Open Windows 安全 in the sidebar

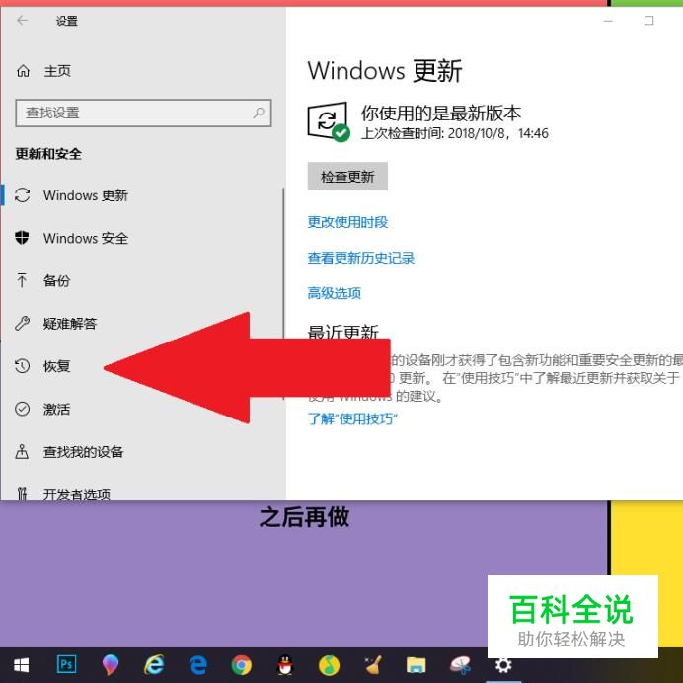click(85, 238)
